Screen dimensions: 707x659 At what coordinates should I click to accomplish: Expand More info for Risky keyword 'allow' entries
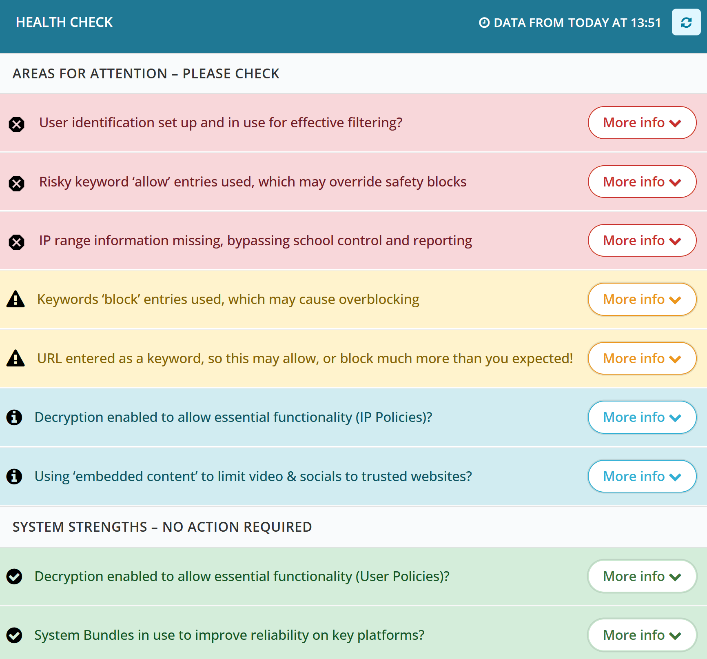(x=642, y=182)
